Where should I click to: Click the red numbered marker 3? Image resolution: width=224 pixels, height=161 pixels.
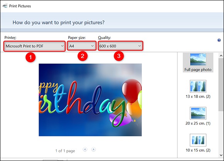[119, 56]
